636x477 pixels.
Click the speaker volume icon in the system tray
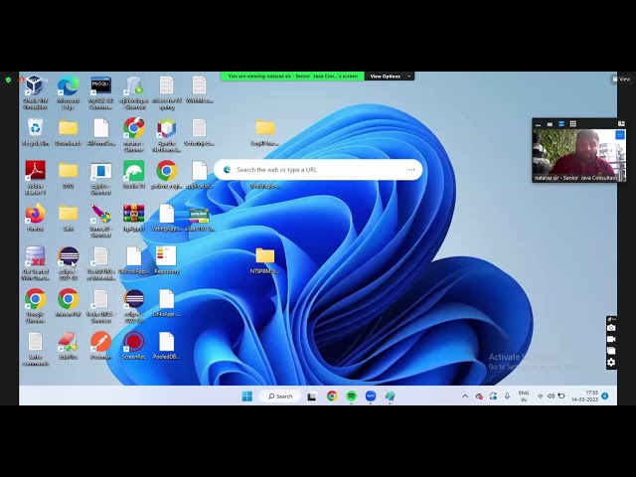pos(552,396)
